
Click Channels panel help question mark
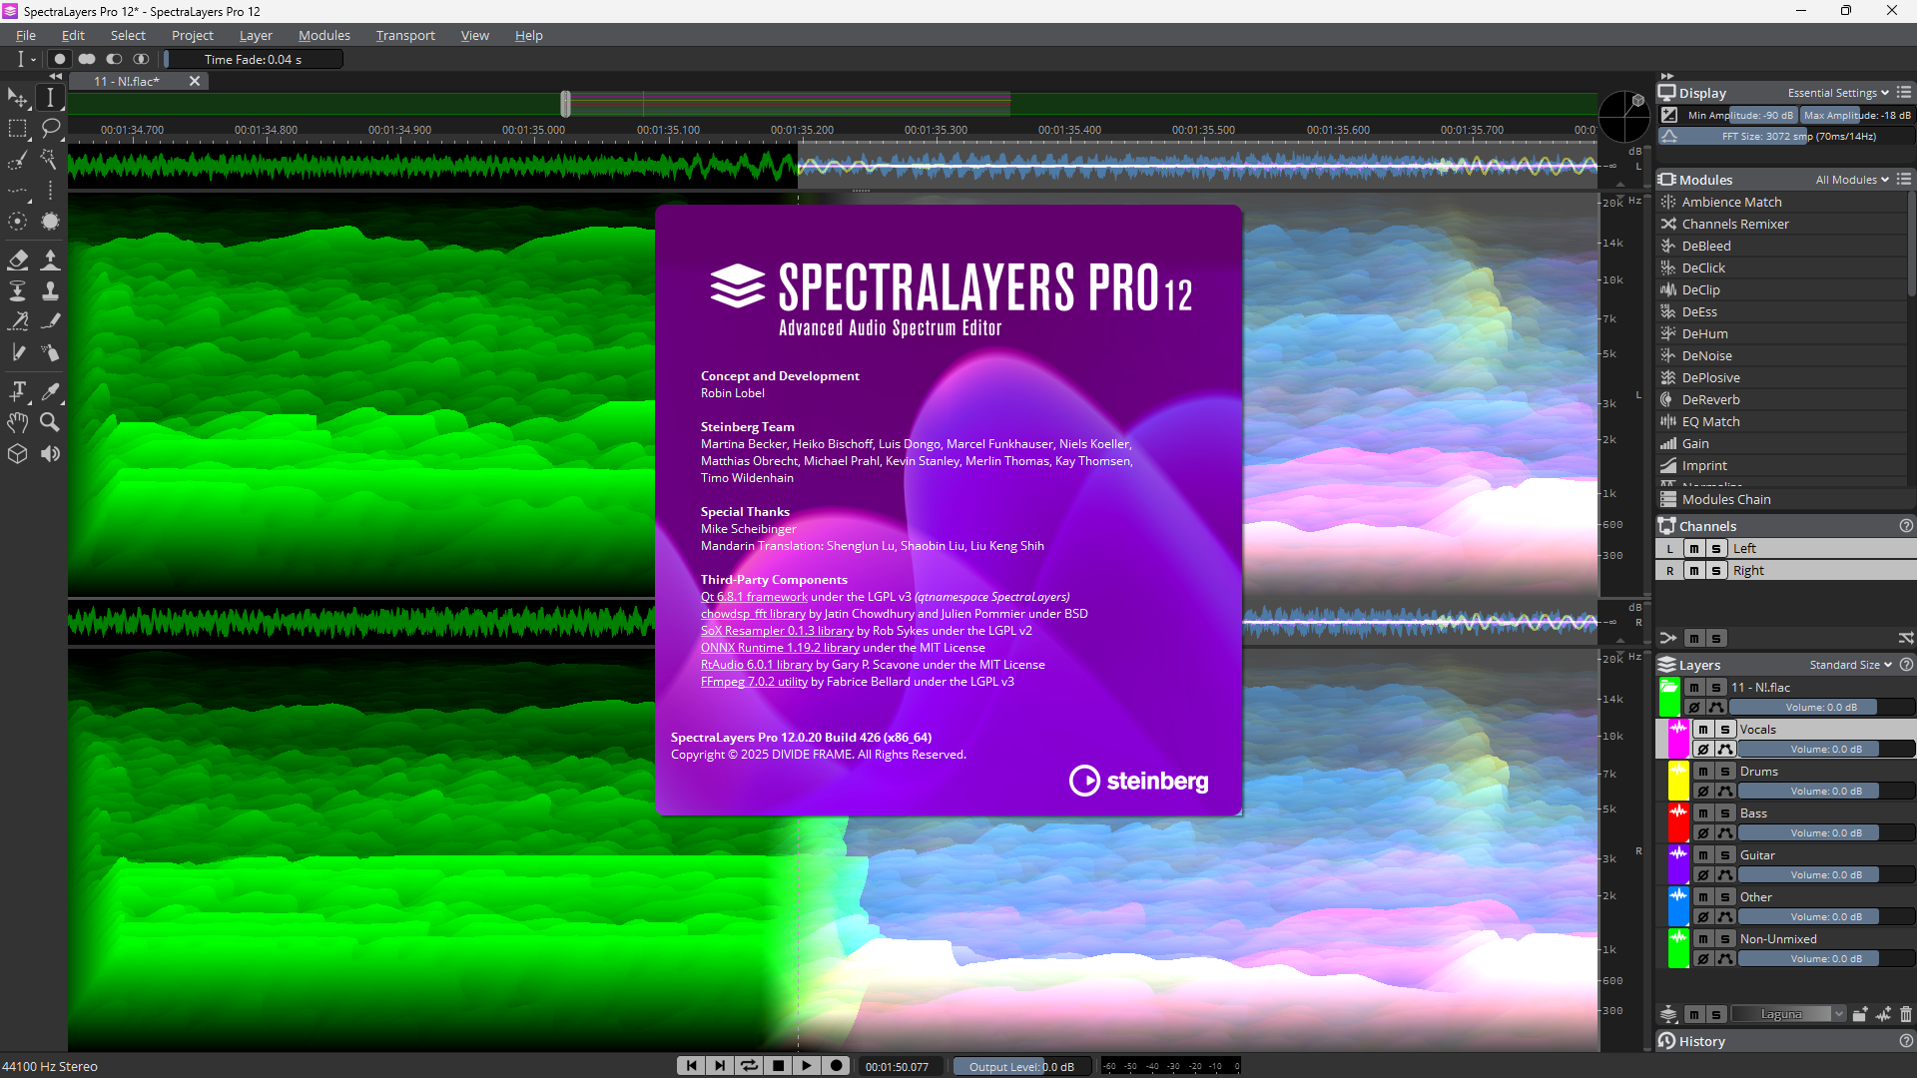(1906, 526)
